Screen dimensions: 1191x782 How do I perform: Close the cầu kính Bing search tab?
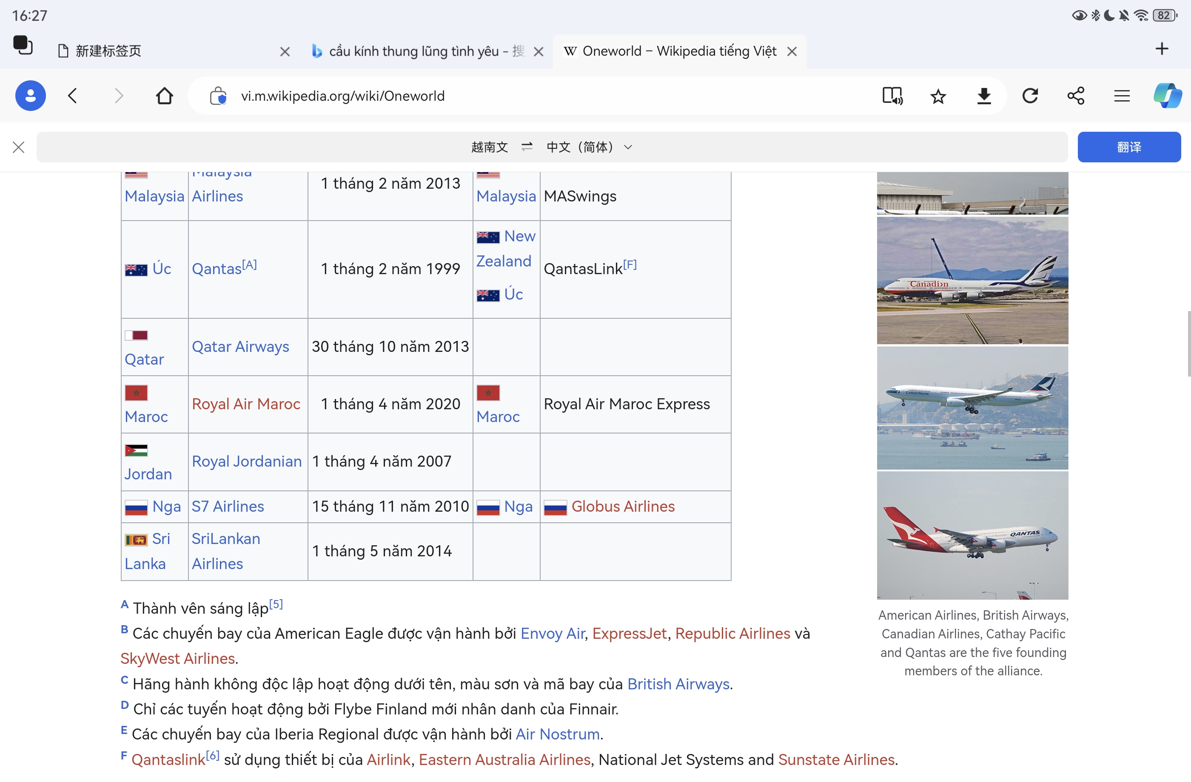539,51
